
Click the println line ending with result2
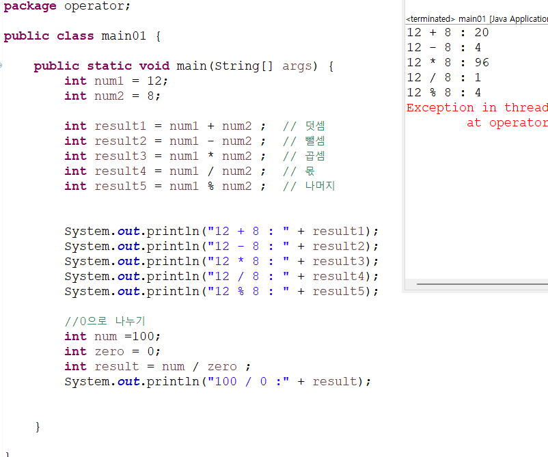221,247
